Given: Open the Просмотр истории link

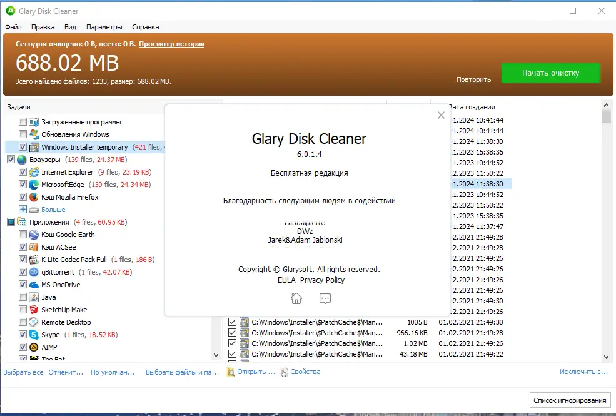Looking at the screenshot, I should tap(171, 44).
